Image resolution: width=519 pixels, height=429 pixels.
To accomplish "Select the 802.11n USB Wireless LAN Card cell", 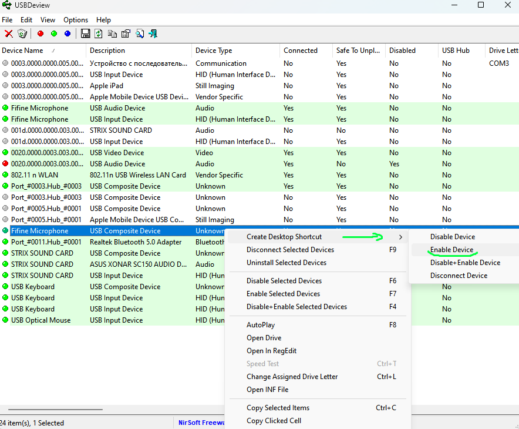I will 139,175.
